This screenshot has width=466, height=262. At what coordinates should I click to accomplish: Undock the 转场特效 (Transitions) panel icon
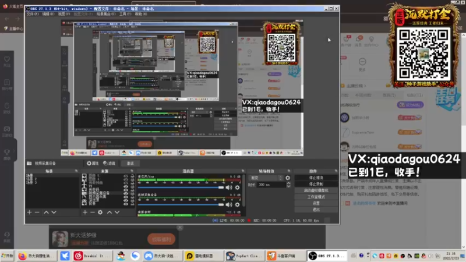[x=288, y=171]
